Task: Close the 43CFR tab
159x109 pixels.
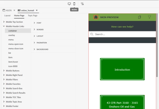Action: tap(14, 10)
